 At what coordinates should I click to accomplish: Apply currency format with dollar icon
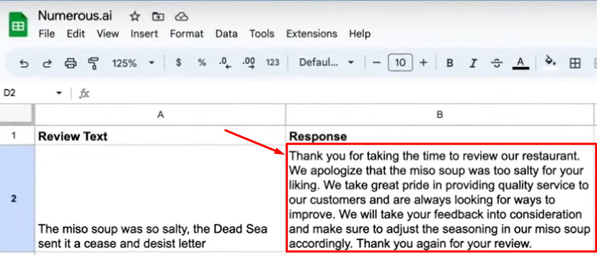tap(178, 63)
